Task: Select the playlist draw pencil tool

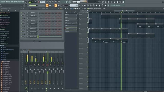Action: [70, 8]
